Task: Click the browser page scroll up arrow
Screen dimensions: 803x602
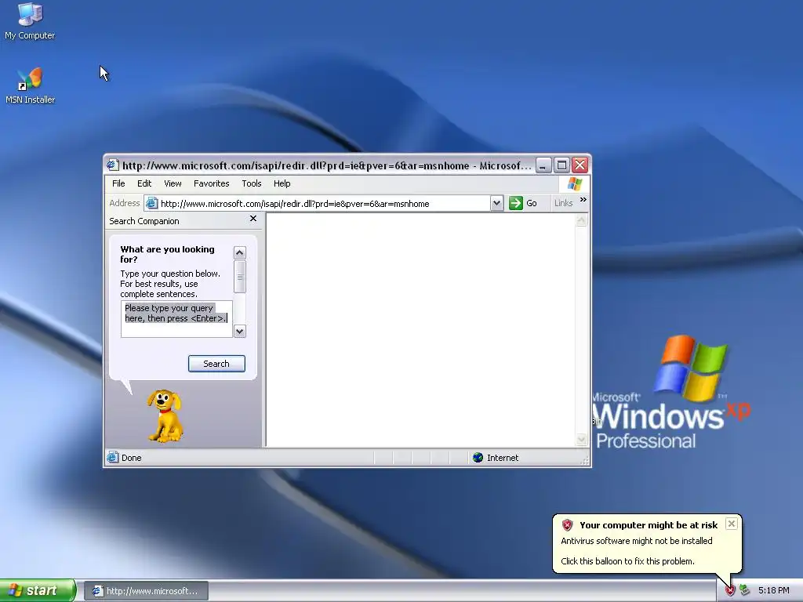Action: point(581,220)
